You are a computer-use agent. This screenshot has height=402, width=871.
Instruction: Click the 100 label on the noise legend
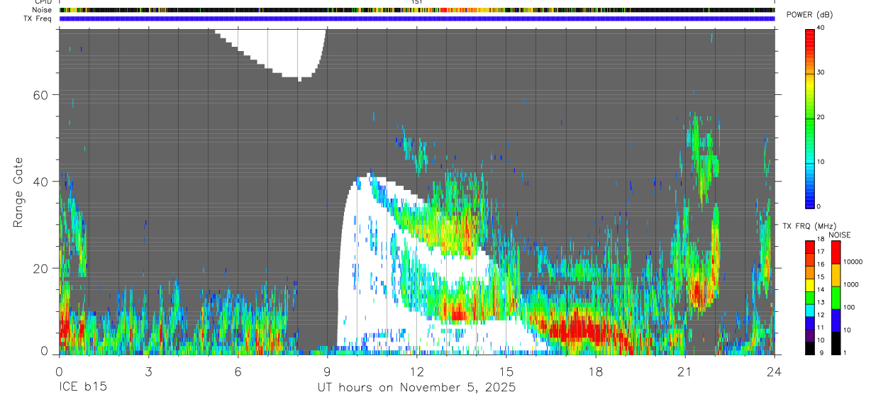point(850,307)
